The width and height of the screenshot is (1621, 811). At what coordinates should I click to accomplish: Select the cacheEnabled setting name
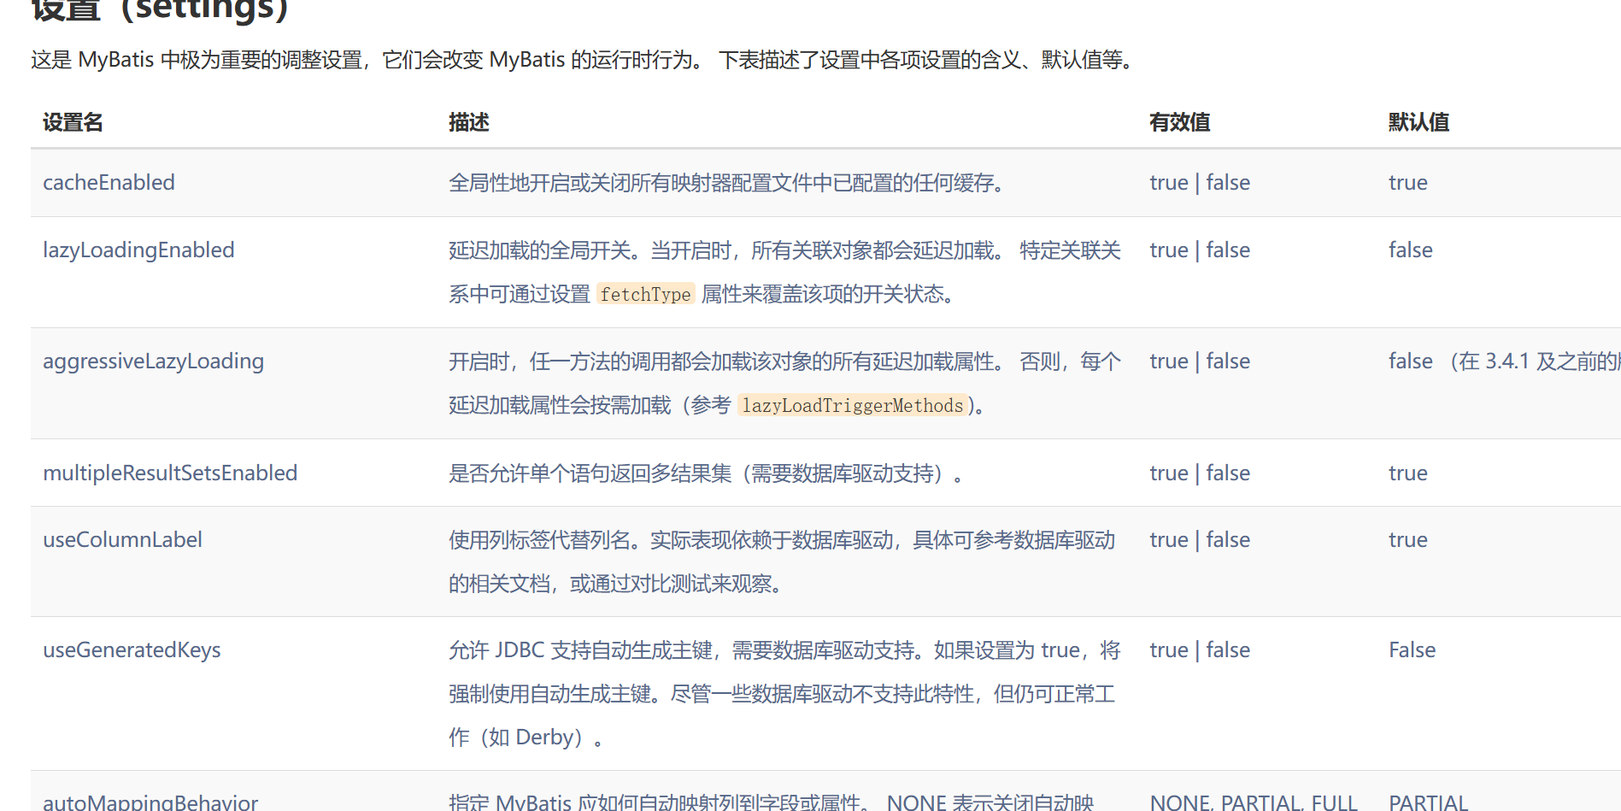pos(109,182)
